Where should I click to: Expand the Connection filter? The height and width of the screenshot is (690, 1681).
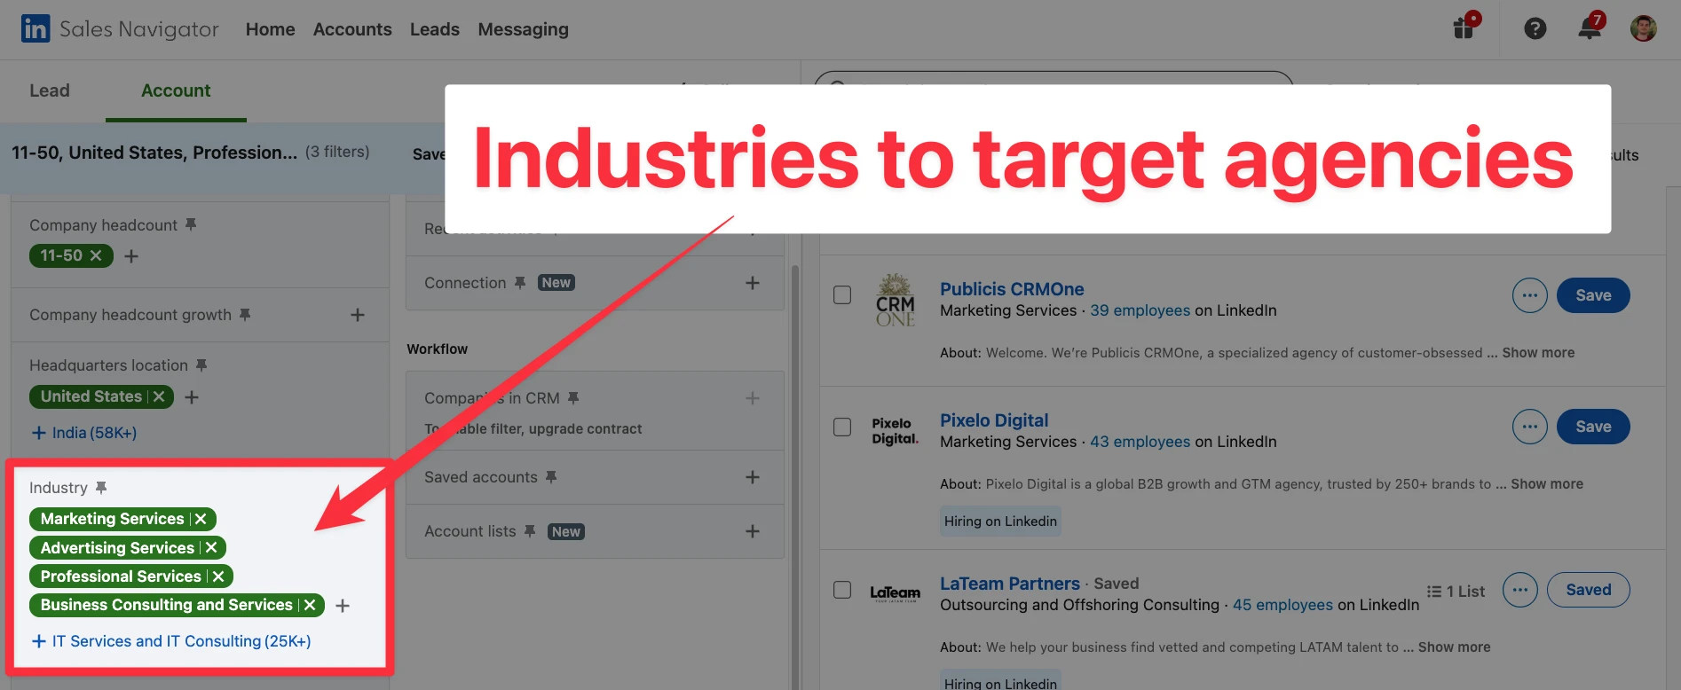pyautogui.click(x=753, y=283)
